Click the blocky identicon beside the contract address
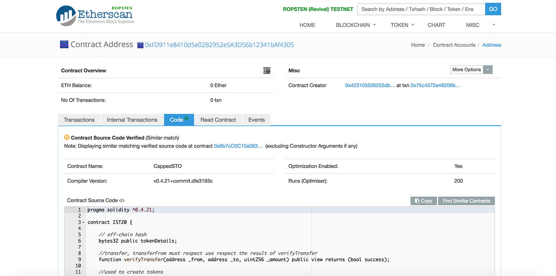556x276 pixels. tap(140, 45)
